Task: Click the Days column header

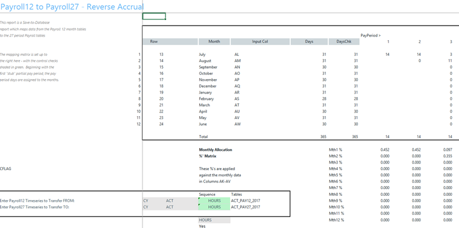Action: click(309, 41)
